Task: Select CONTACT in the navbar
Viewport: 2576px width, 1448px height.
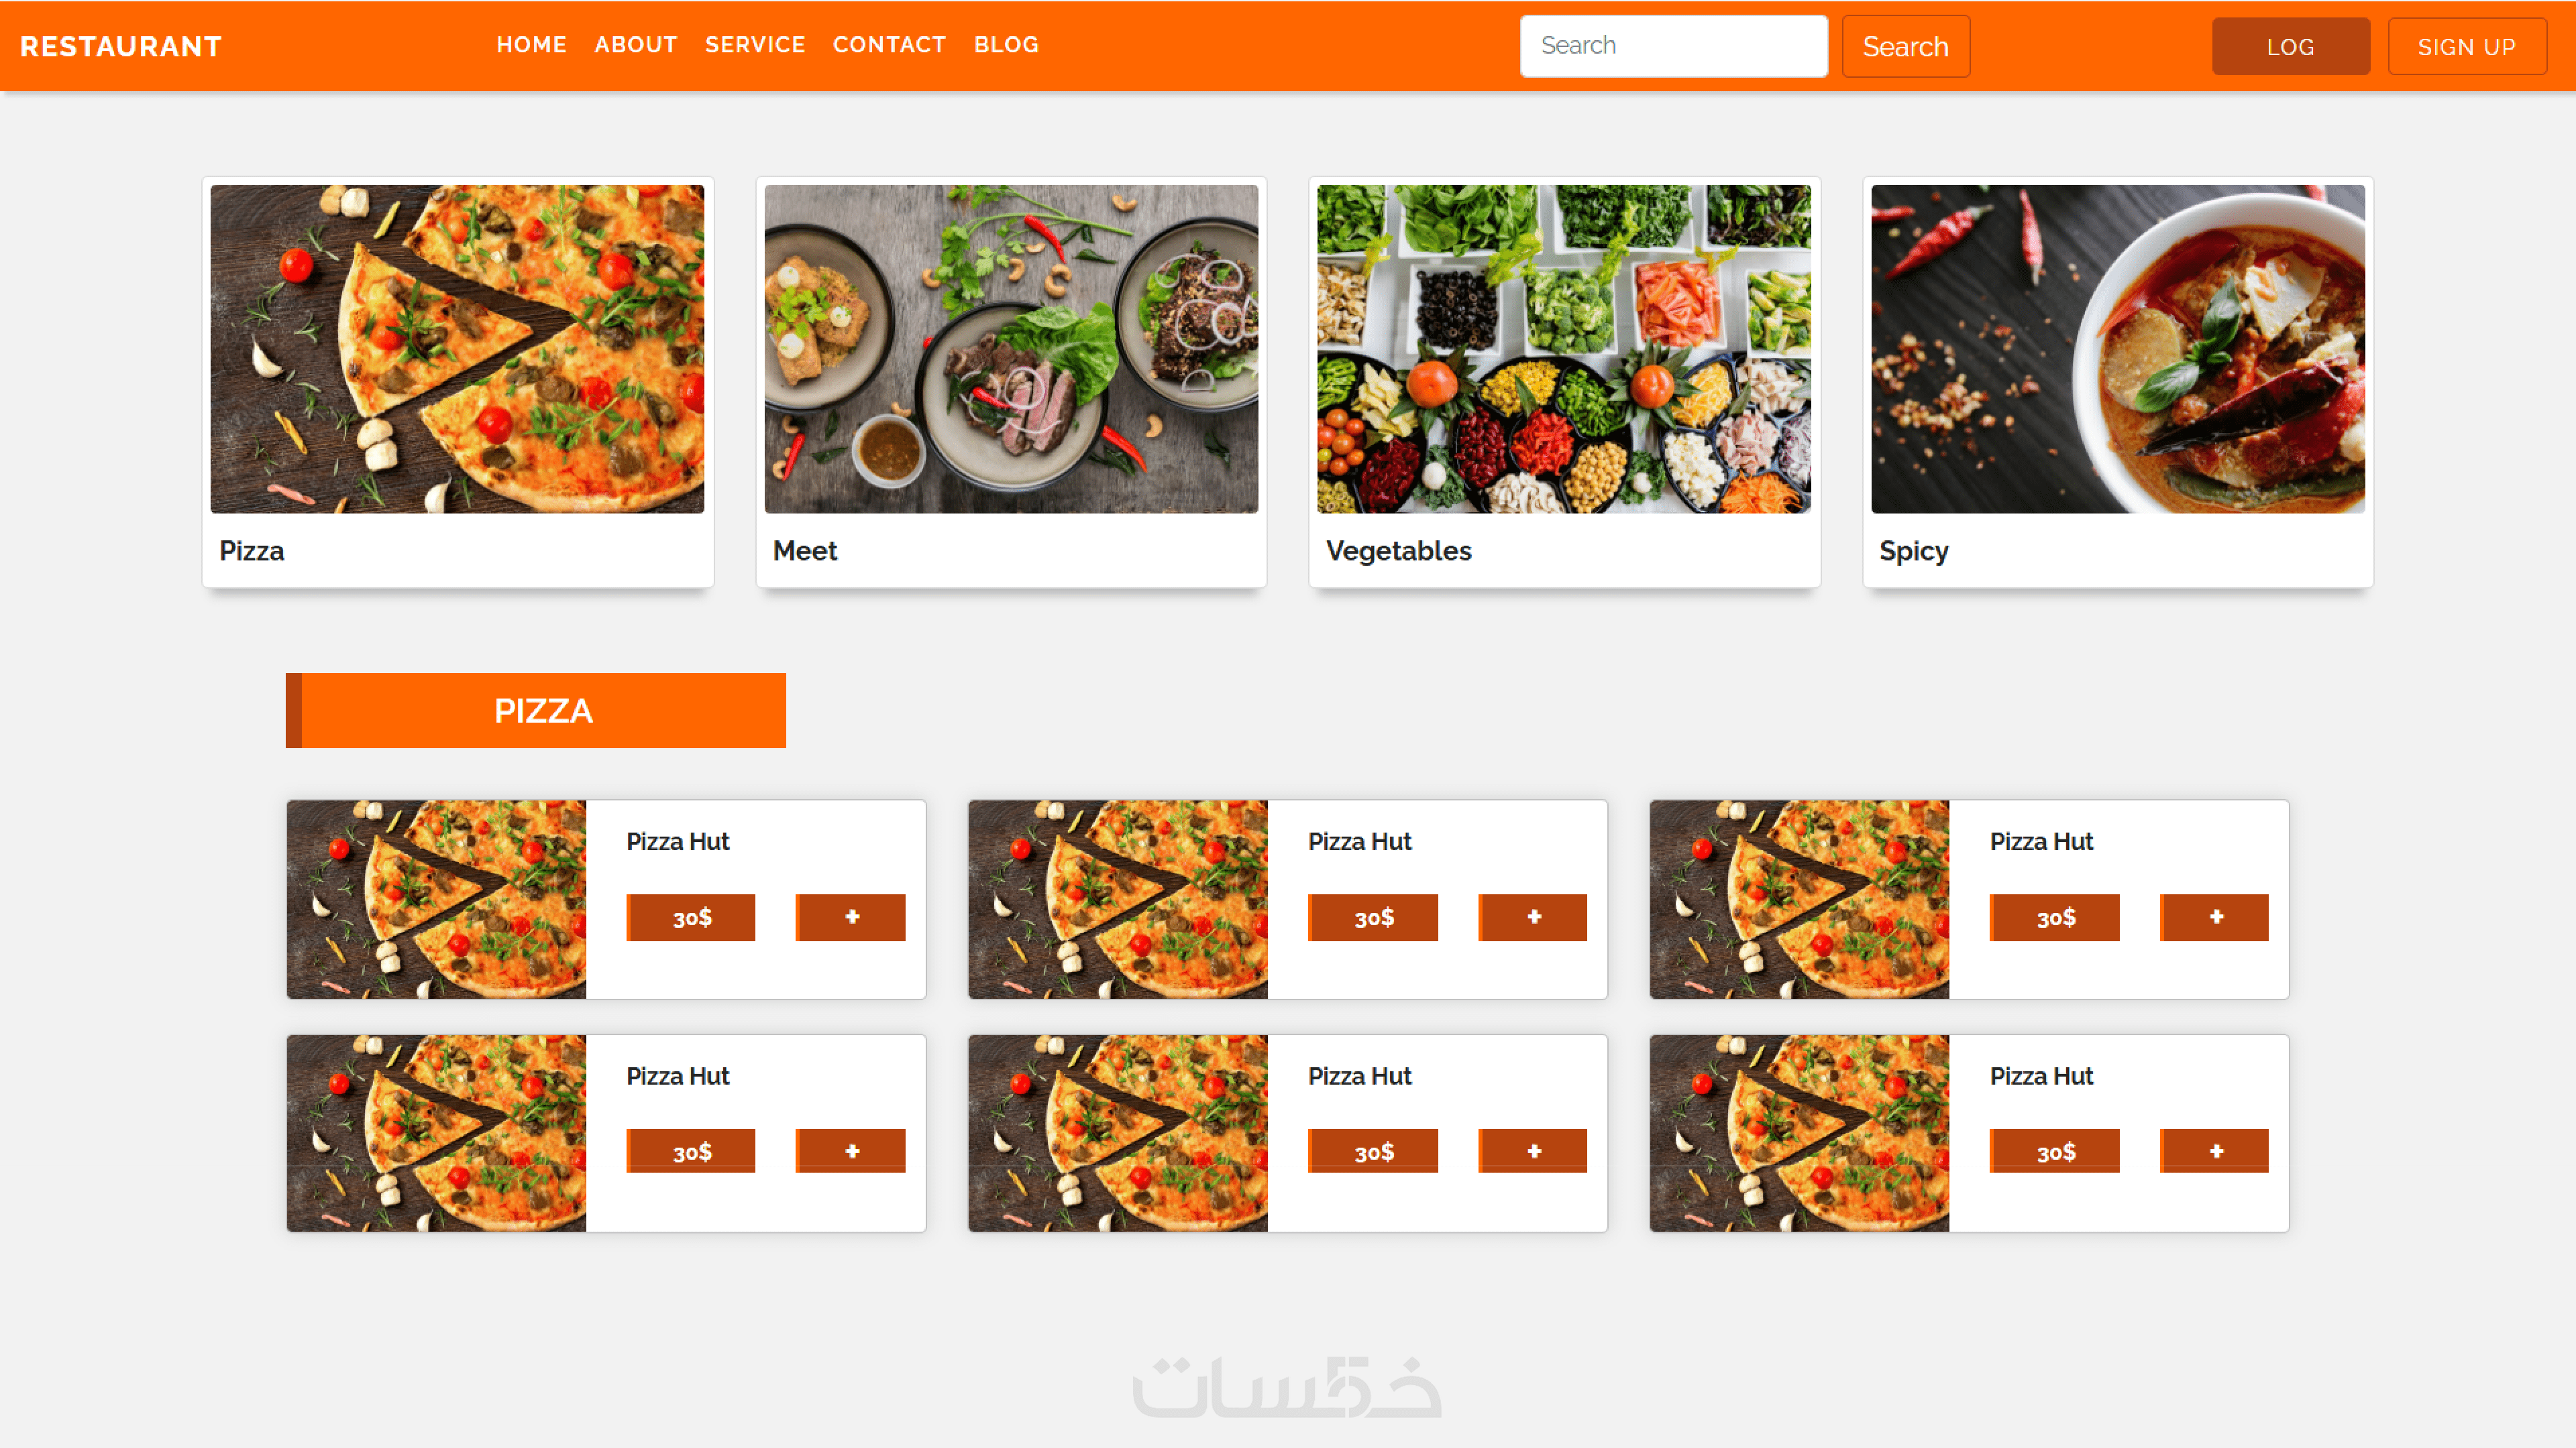Action: point(889,45)
